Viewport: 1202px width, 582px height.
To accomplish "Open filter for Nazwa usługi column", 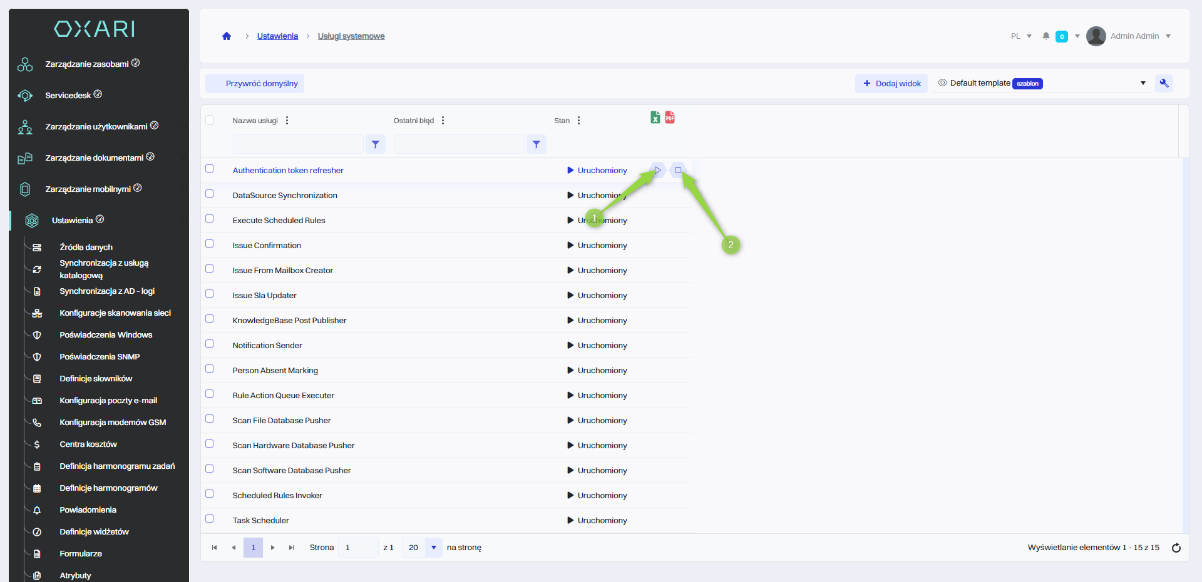I will coord(375,144).
